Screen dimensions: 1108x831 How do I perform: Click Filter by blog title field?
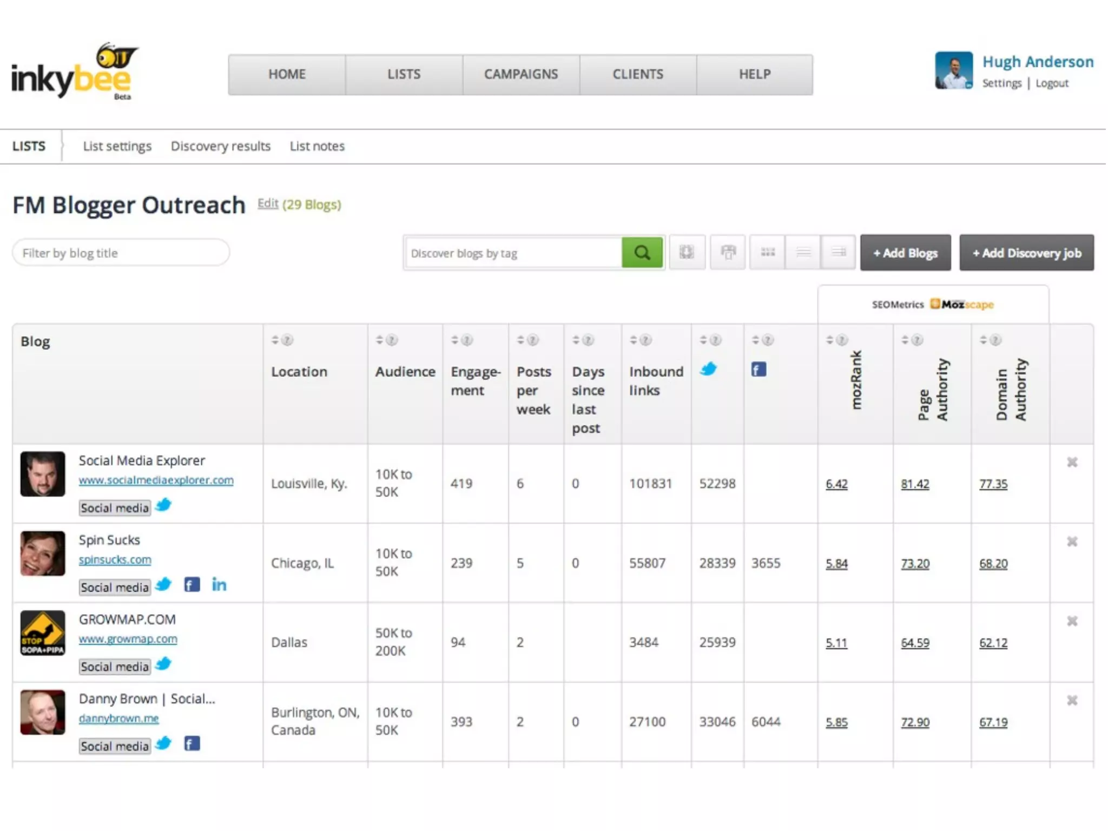[121, 253]
